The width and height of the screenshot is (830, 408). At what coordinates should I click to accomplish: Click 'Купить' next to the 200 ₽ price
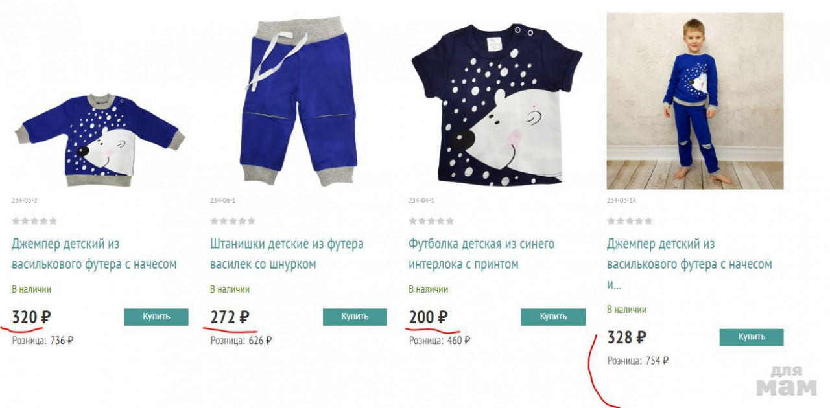click(553, 317)
